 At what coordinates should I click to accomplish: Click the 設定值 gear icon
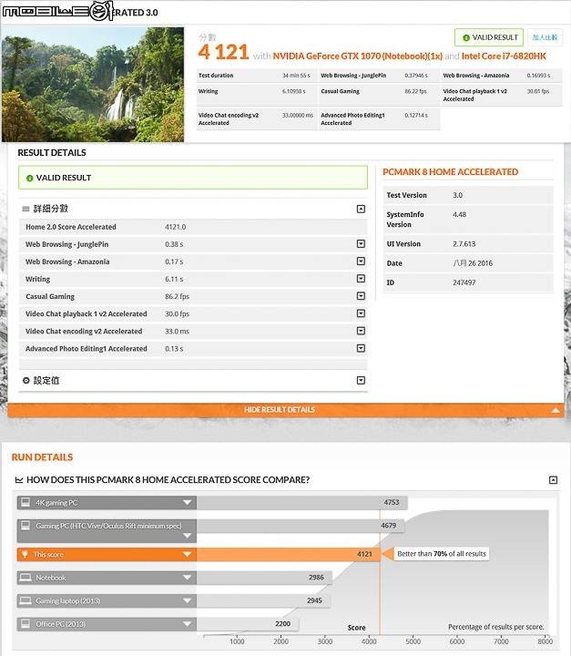[x=25, y=380]
